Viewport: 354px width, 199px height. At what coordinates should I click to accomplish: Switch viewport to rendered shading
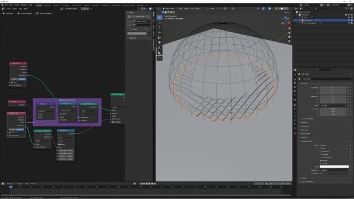click(x=288, y=9)
